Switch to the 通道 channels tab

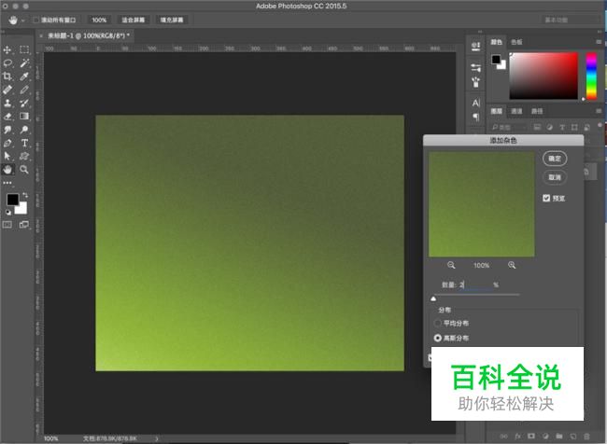click(x=517, y=110)
